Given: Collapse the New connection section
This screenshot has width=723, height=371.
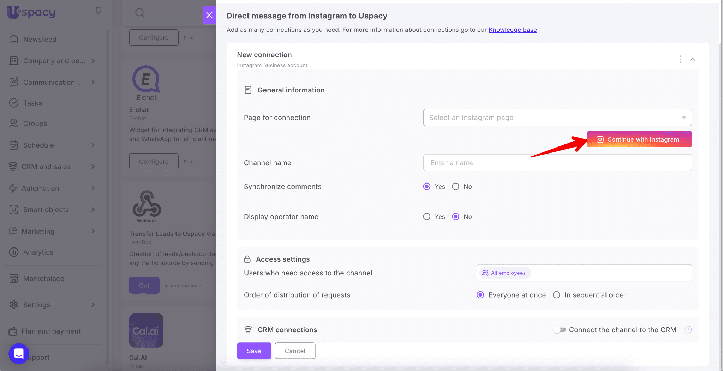Looking at the screenshot, I should 693,59.
